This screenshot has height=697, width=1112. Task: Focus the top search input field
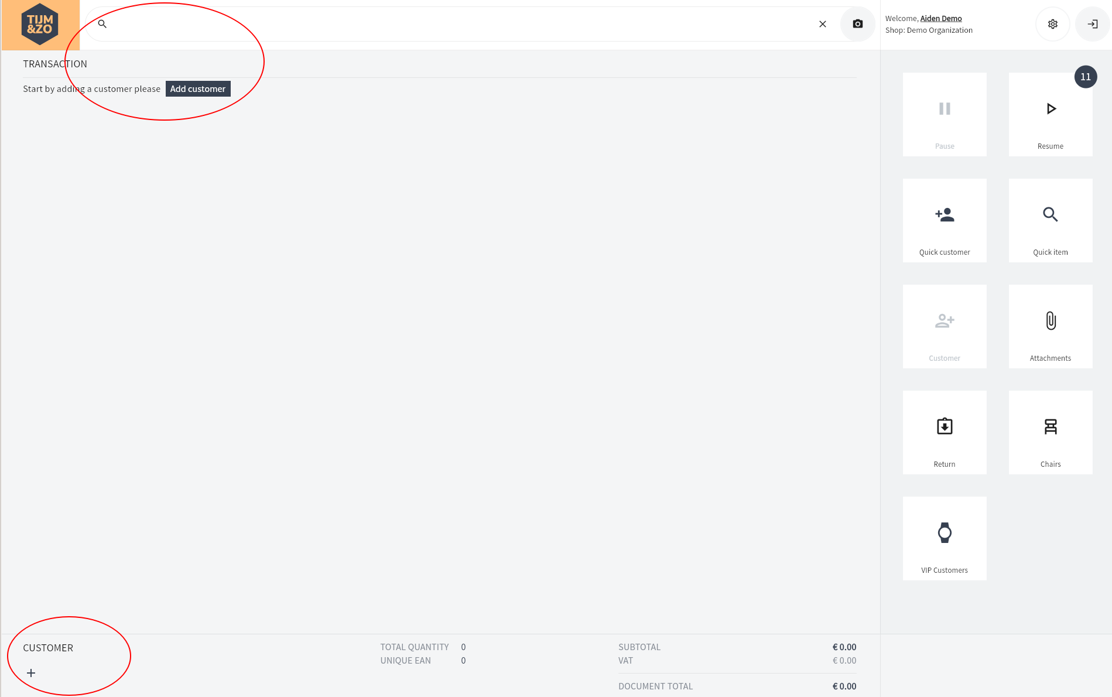pyautogui.click(x=457, y=24)
